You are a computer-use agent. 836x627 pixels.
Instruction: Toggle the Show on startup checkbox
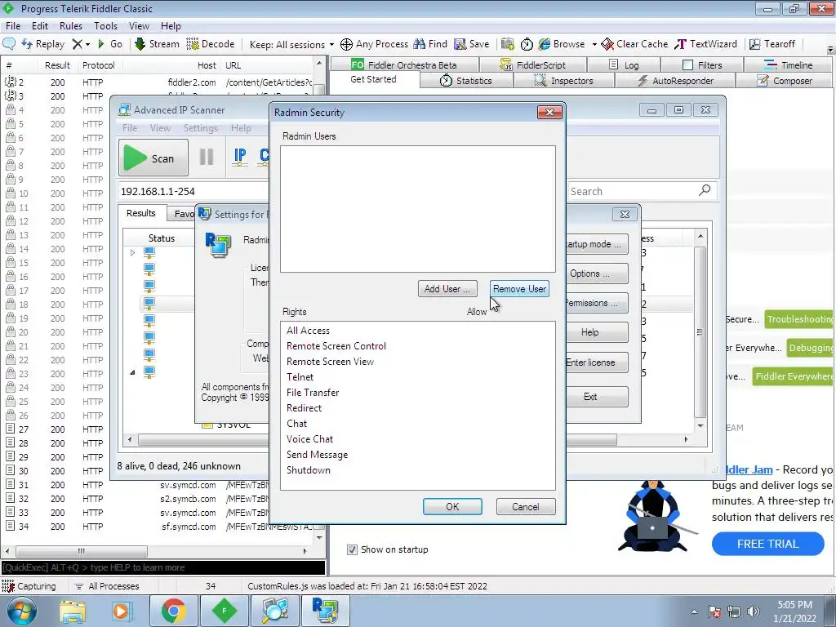pyautogui.click(x=352, y=549)
